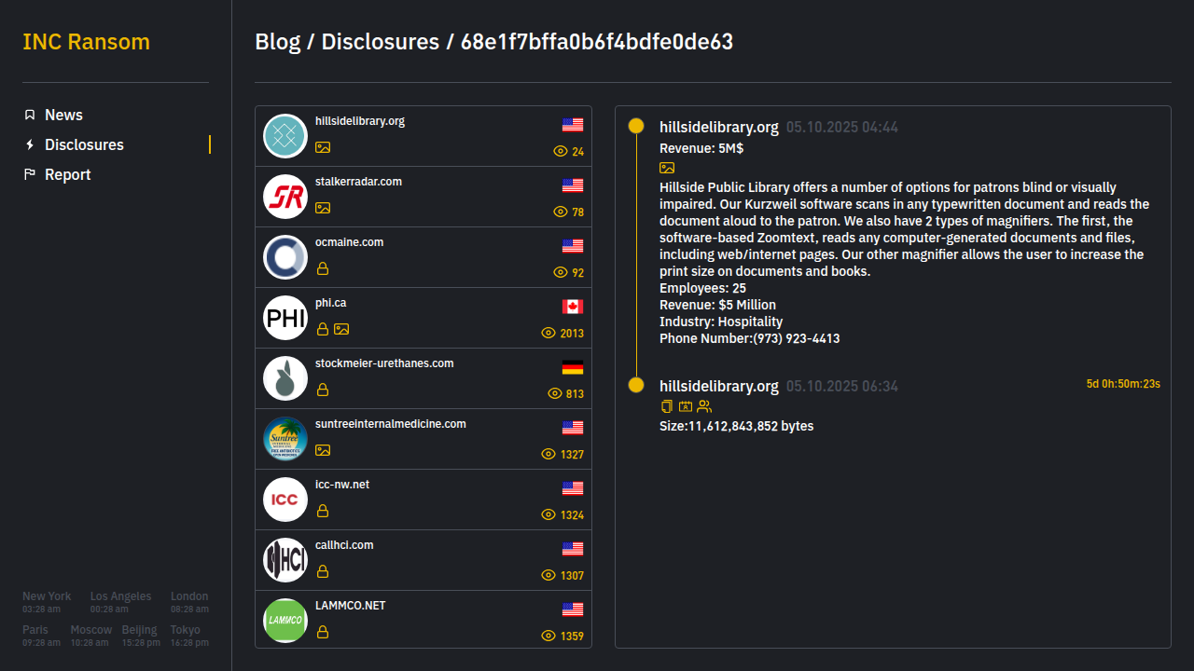Select the icc-nw.net list entry
Screen dimensions: 1194x671
click(x=342, y=485)
